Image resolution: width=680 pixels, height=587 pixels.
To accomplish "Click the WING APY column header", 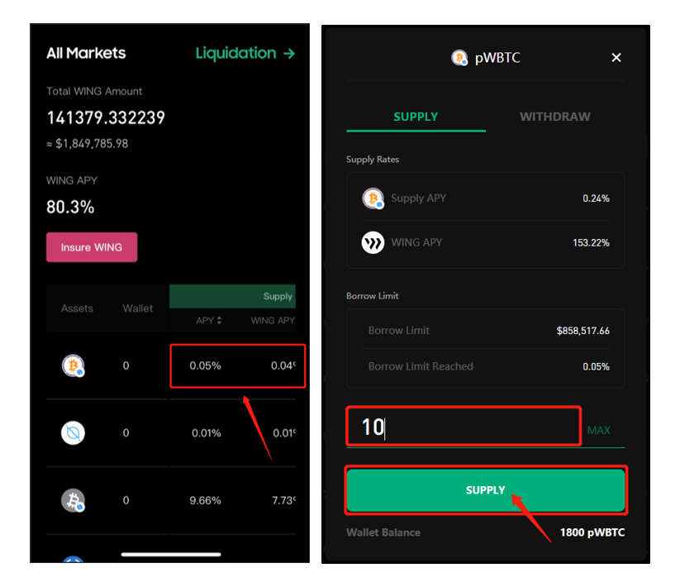I will click(273, 321).
